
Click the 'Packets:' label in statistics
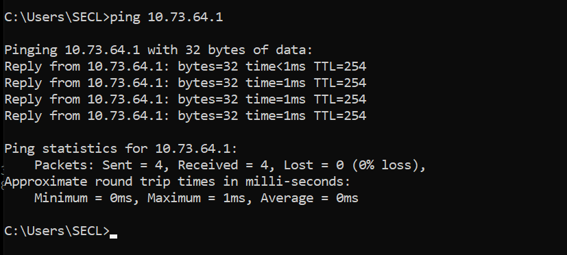point(64,165)
